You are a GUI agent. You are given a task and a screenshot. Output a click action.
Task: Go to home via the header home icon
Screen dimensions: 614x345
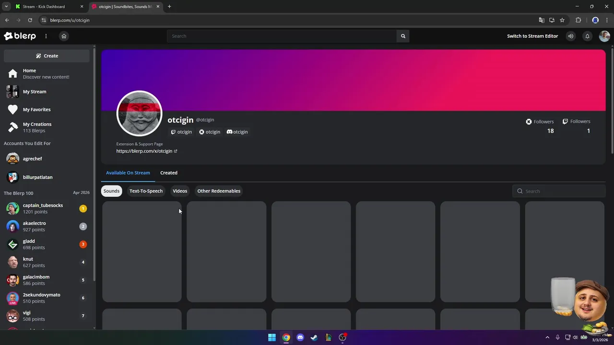pos(64,36)
